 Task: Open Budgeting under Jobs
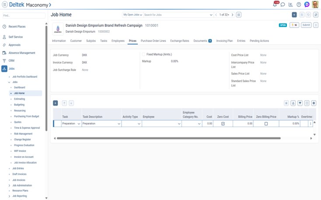19,105
